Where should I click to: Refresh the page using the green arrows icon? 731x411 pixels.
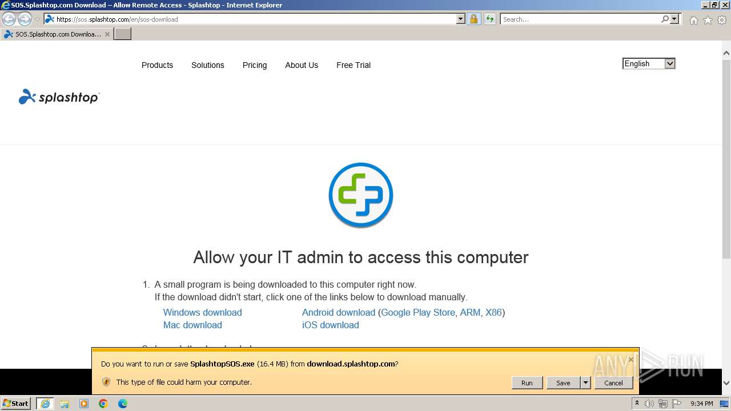pyautogui.click(x=489, y=19)
